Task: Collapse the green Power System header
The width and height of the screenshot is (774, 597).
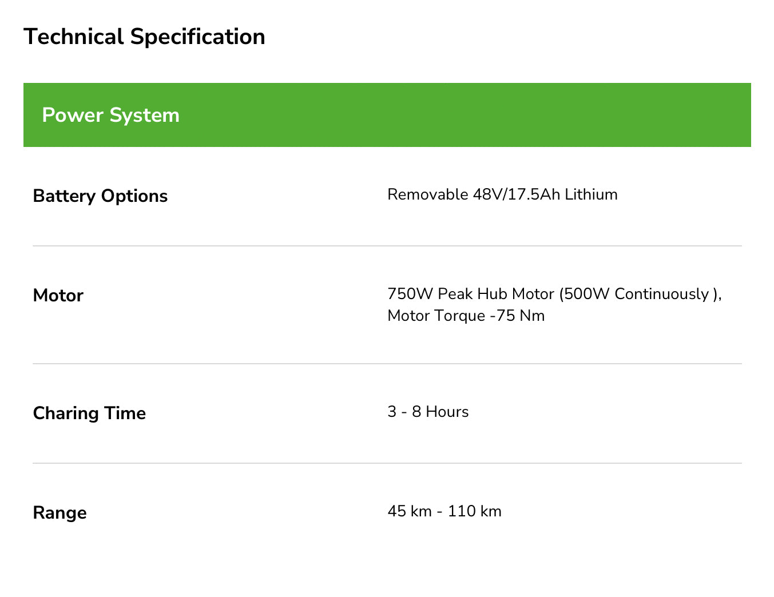Action: (387, 115)
